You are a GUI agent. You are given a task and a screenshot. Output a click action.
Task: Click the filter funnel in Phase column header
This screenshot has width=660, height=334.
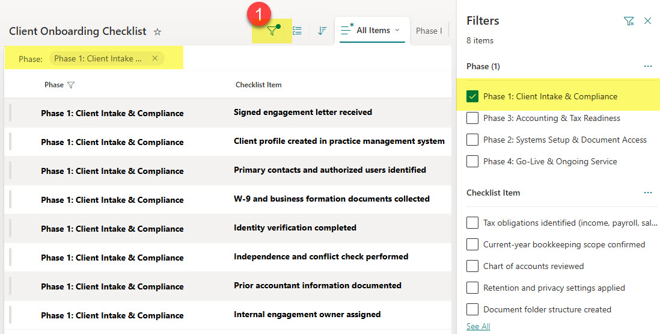[x=71, y=85]
